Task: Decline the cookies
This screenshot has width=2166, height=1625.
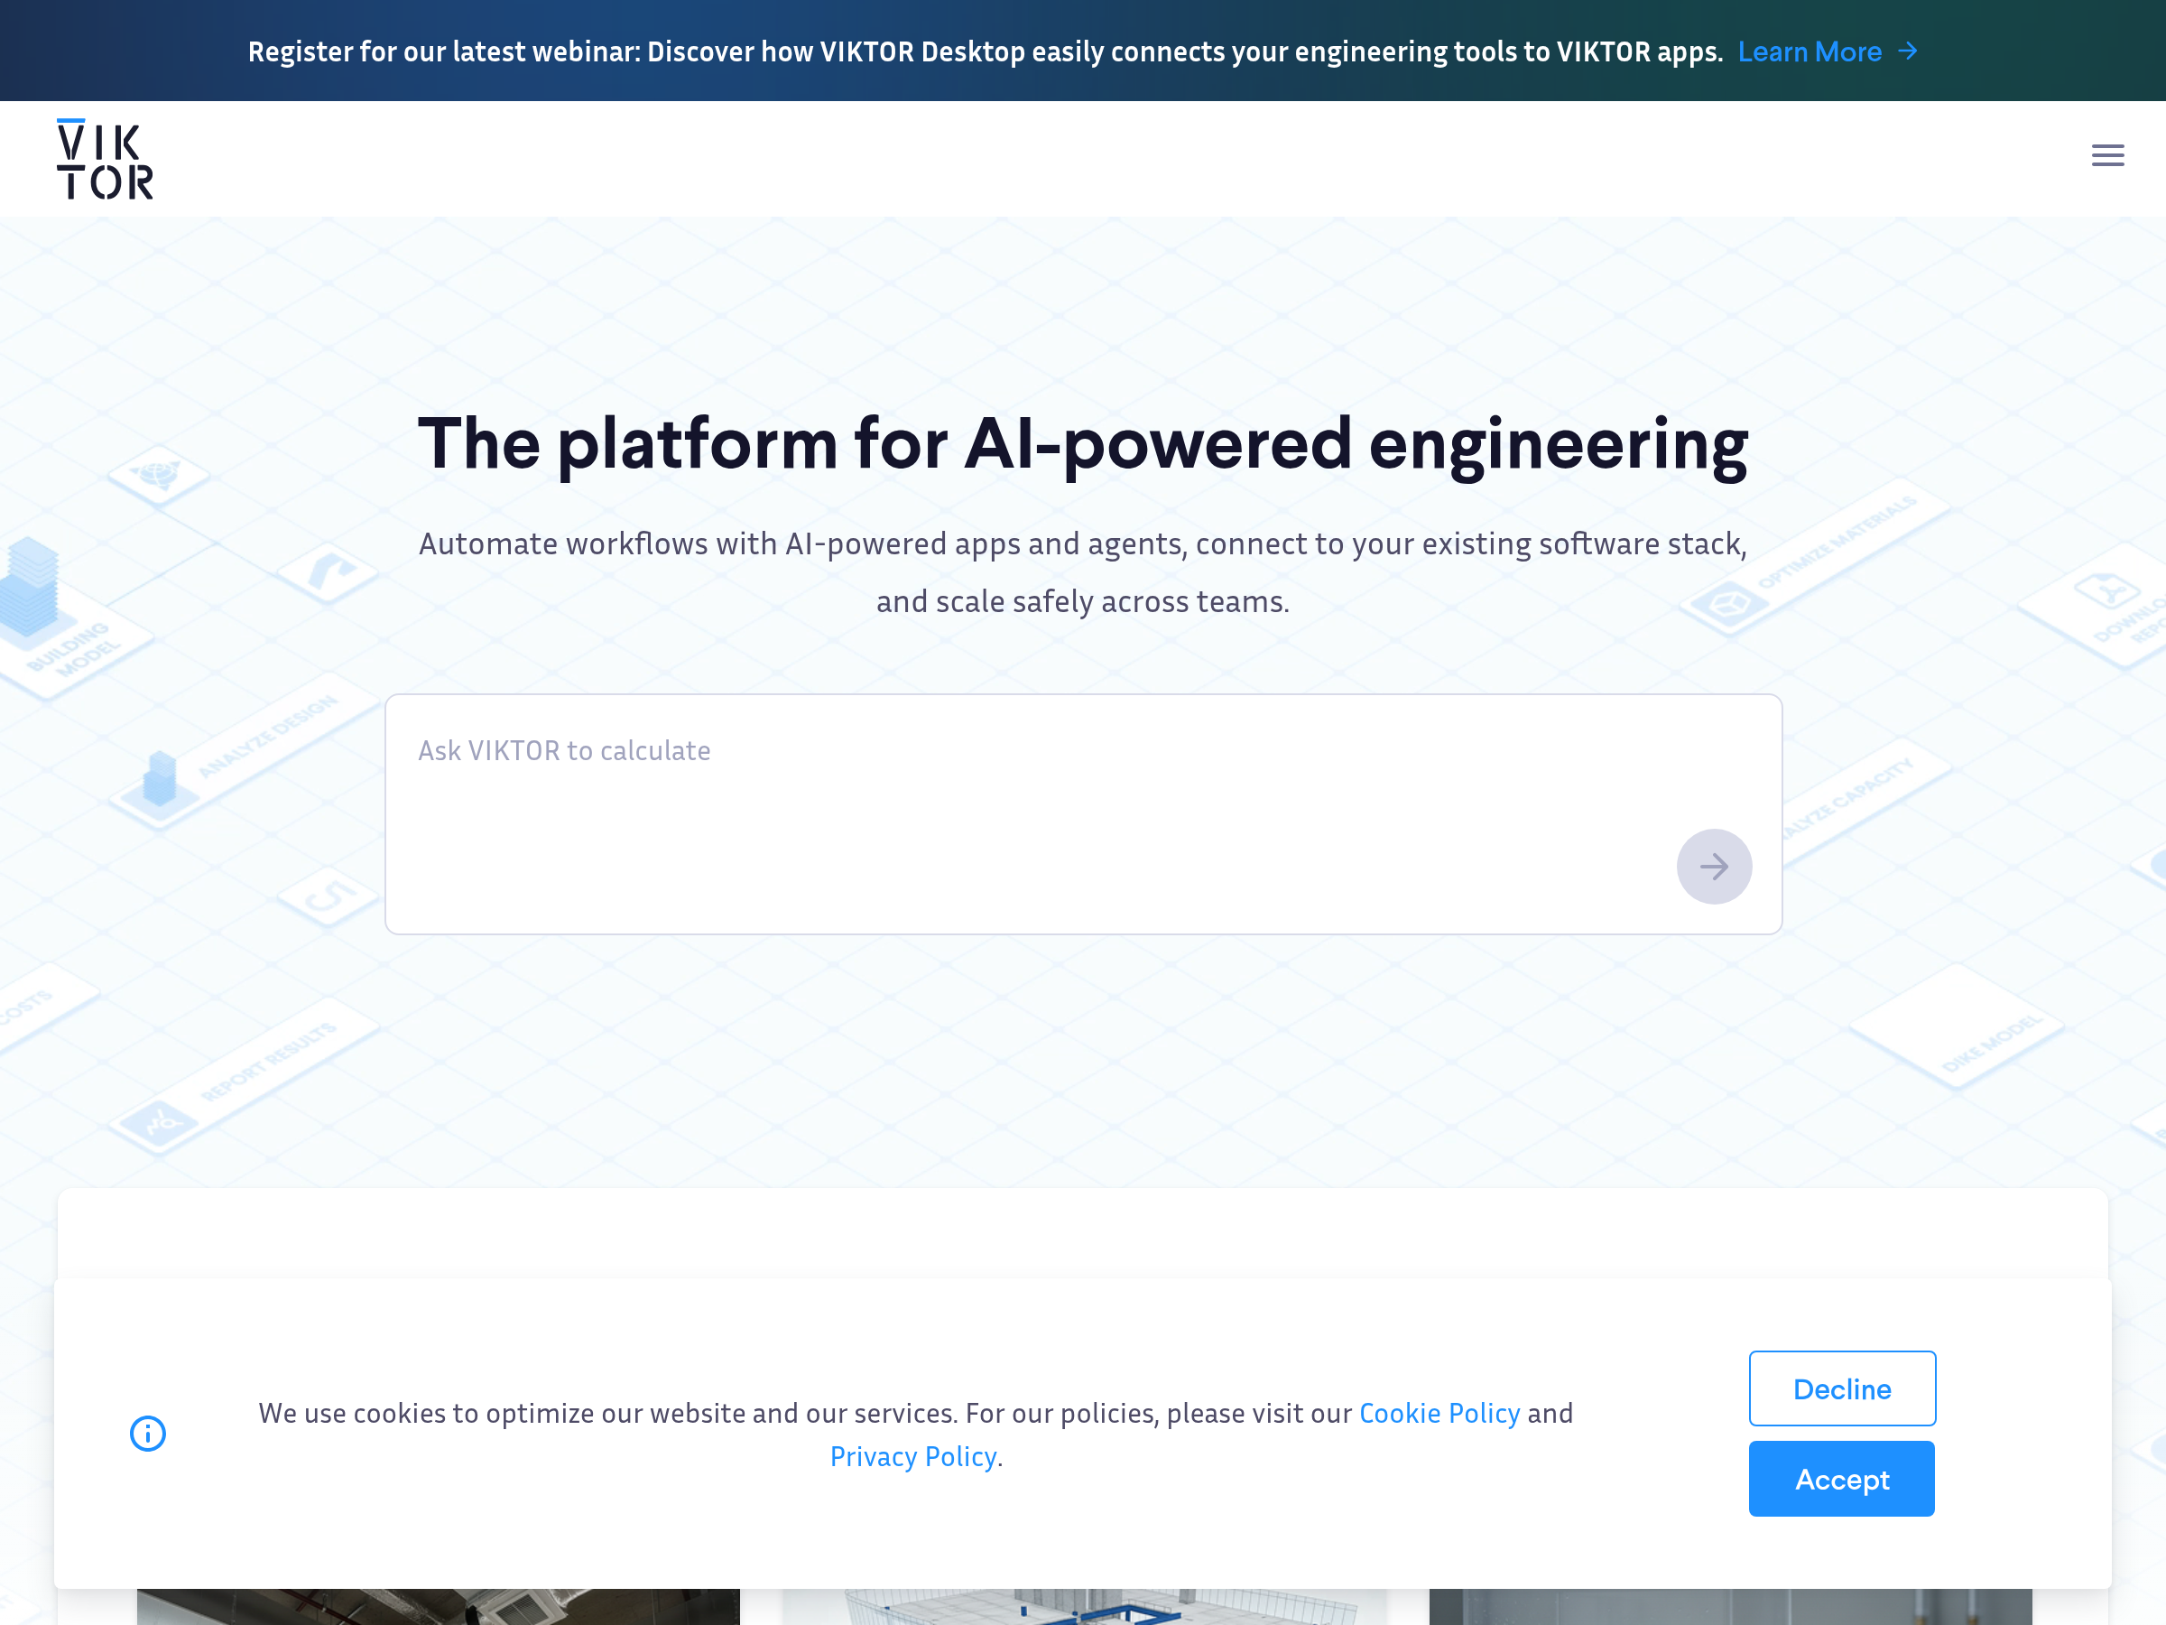Action: click(1842, 1388)
